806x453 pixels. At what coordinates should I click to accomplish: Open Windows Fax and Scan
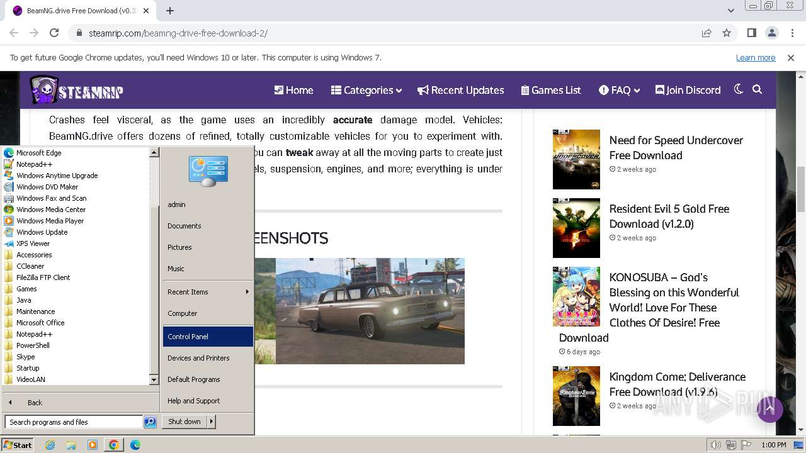tap(51, 198)
